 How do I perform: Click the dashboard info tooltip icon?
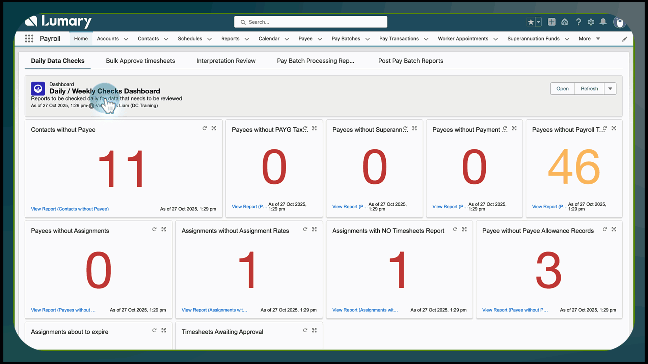tap(91, 106)
